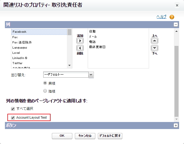
Task: Collapse the 列 section with minus icon
Action: pyautogui.click(x=176, y=25)
